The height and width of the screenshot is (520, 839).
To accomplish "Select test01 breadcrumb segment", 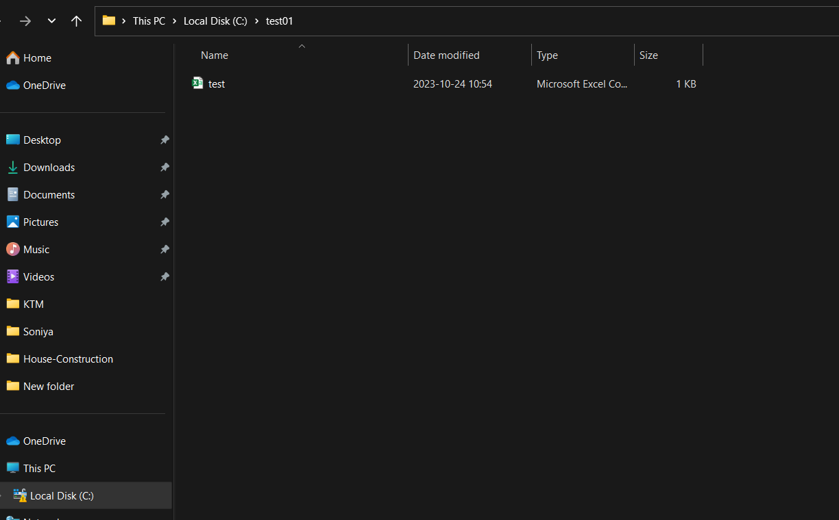I will point(280,21).
